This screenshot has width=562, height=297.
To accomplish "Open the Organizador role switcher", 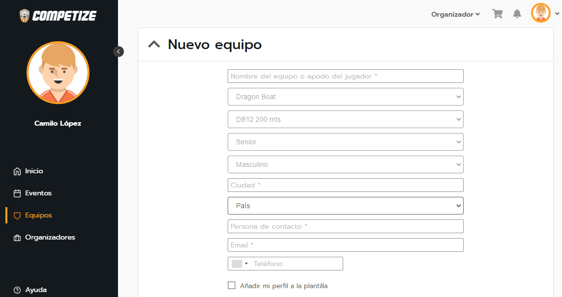I will click(x=455, y=14).
